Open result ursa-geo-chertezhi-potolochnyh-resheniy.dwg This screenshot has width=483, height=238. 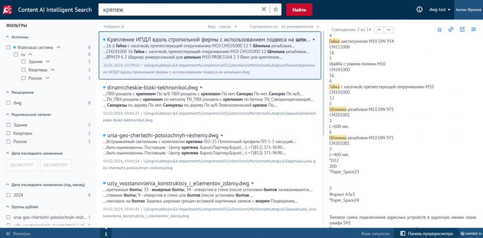[x=163, y=135]
